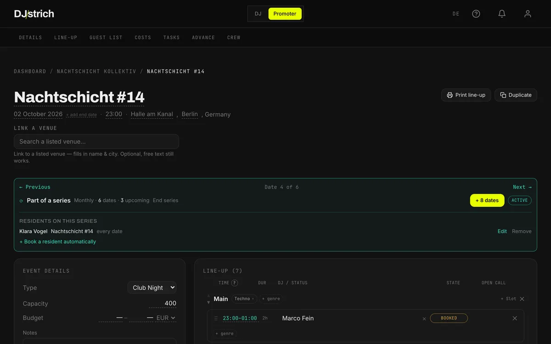The width and height of the screenshot is (551, 344).
Task: Navigate to NACHTSCHICHT KOLLEKTIV breadcrumb
Action: 96,72
